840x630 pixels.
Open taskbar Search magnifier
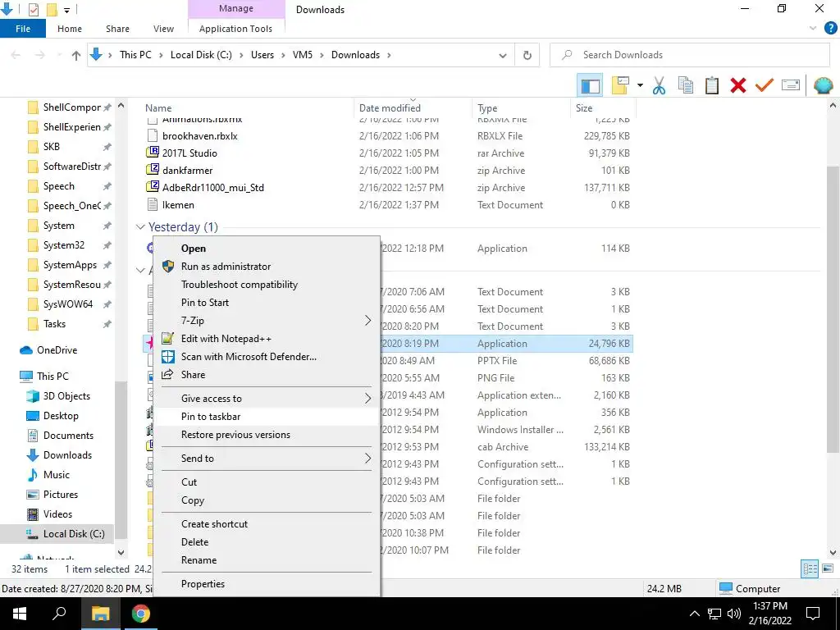coord(59,614)
